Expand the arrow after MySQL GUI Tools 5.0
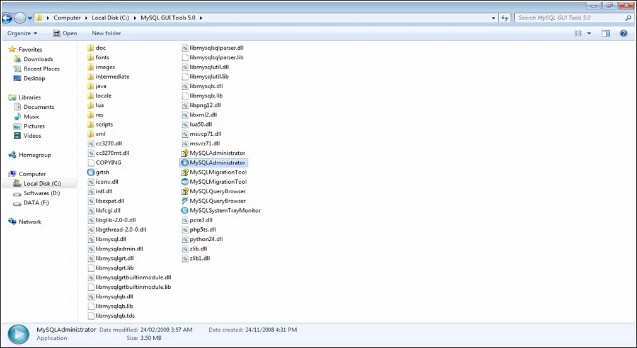The image size is (637, 348). 201,18
